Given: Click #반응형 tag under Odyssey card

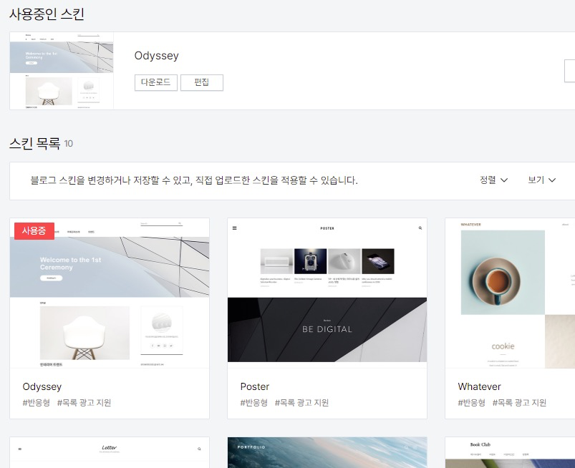Looking at the screenshot, I should (x=37, y=403).
